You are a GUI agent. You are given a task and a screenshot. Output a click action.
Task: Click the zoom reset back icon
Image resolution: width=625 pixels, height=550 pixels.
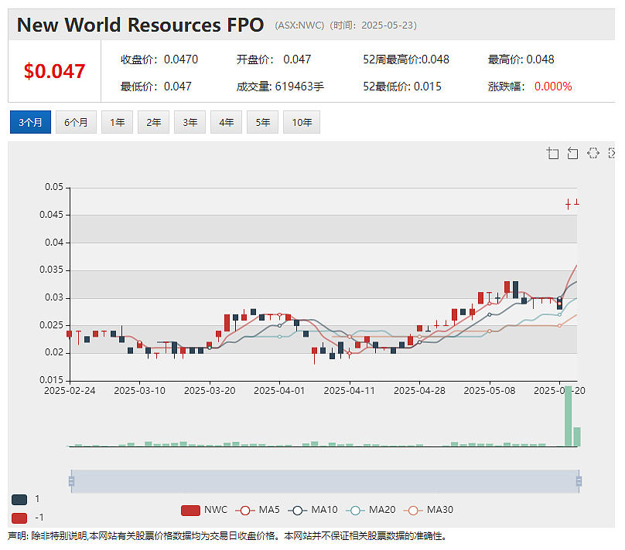click(572, 153)
